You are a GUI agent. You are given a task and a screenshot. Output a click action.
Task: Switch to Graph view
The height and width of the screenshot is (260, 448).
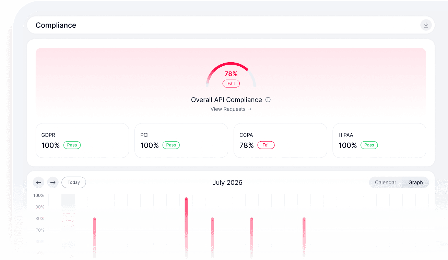[x=415, y=182]
